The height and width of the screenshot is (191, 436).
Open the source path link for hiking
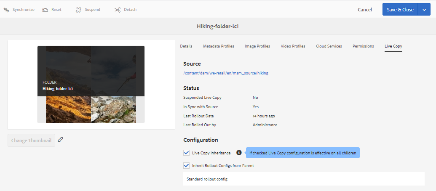(226, 73)
